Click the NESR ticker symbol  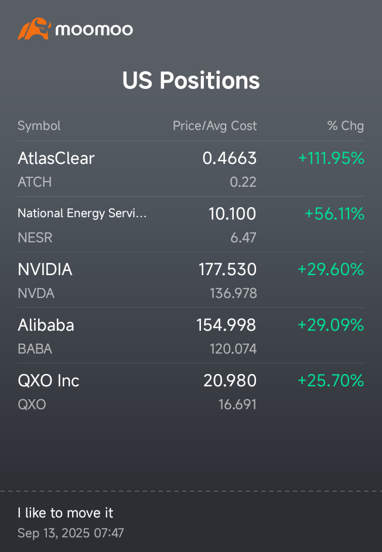click(x=35, y=238)
